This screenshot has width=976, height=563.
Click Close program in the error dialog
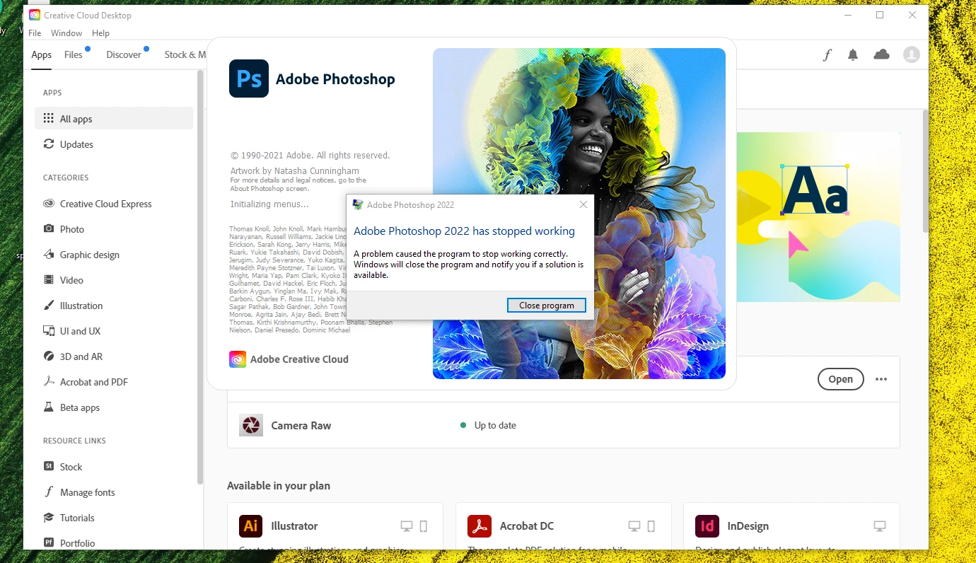pos(547,306)
